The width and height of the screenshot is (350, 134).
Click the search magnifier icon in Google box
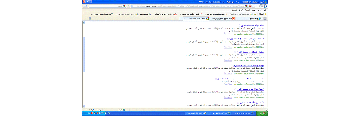[x=86, y=6]
